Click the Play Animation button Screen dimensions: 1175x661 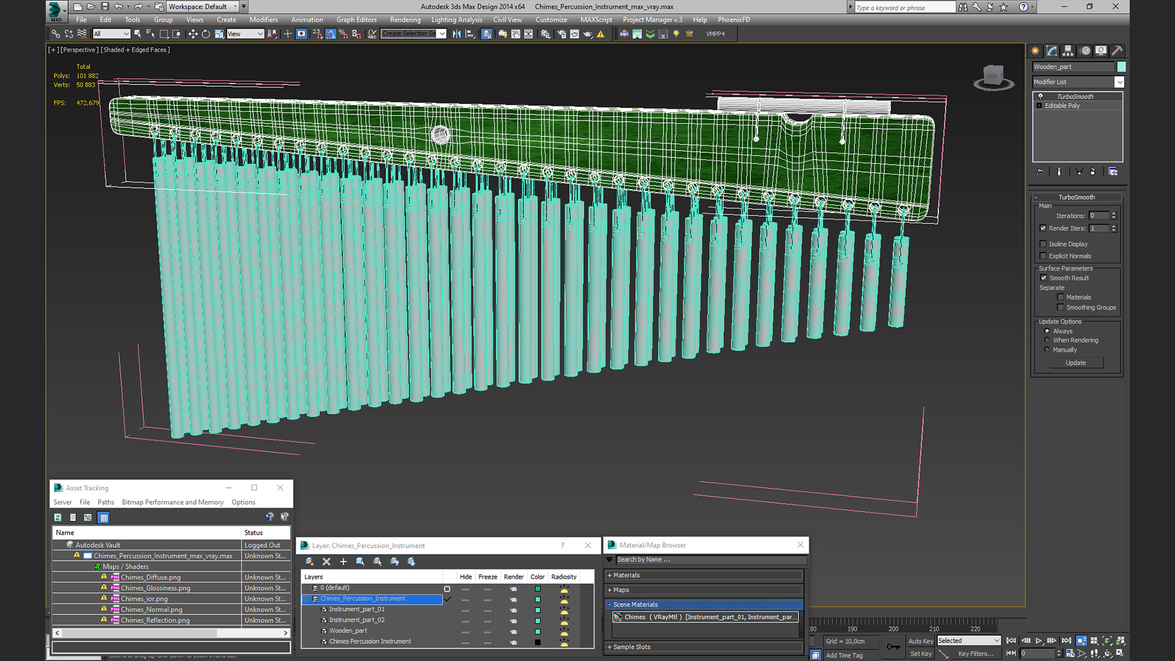tap(1039, 641)
